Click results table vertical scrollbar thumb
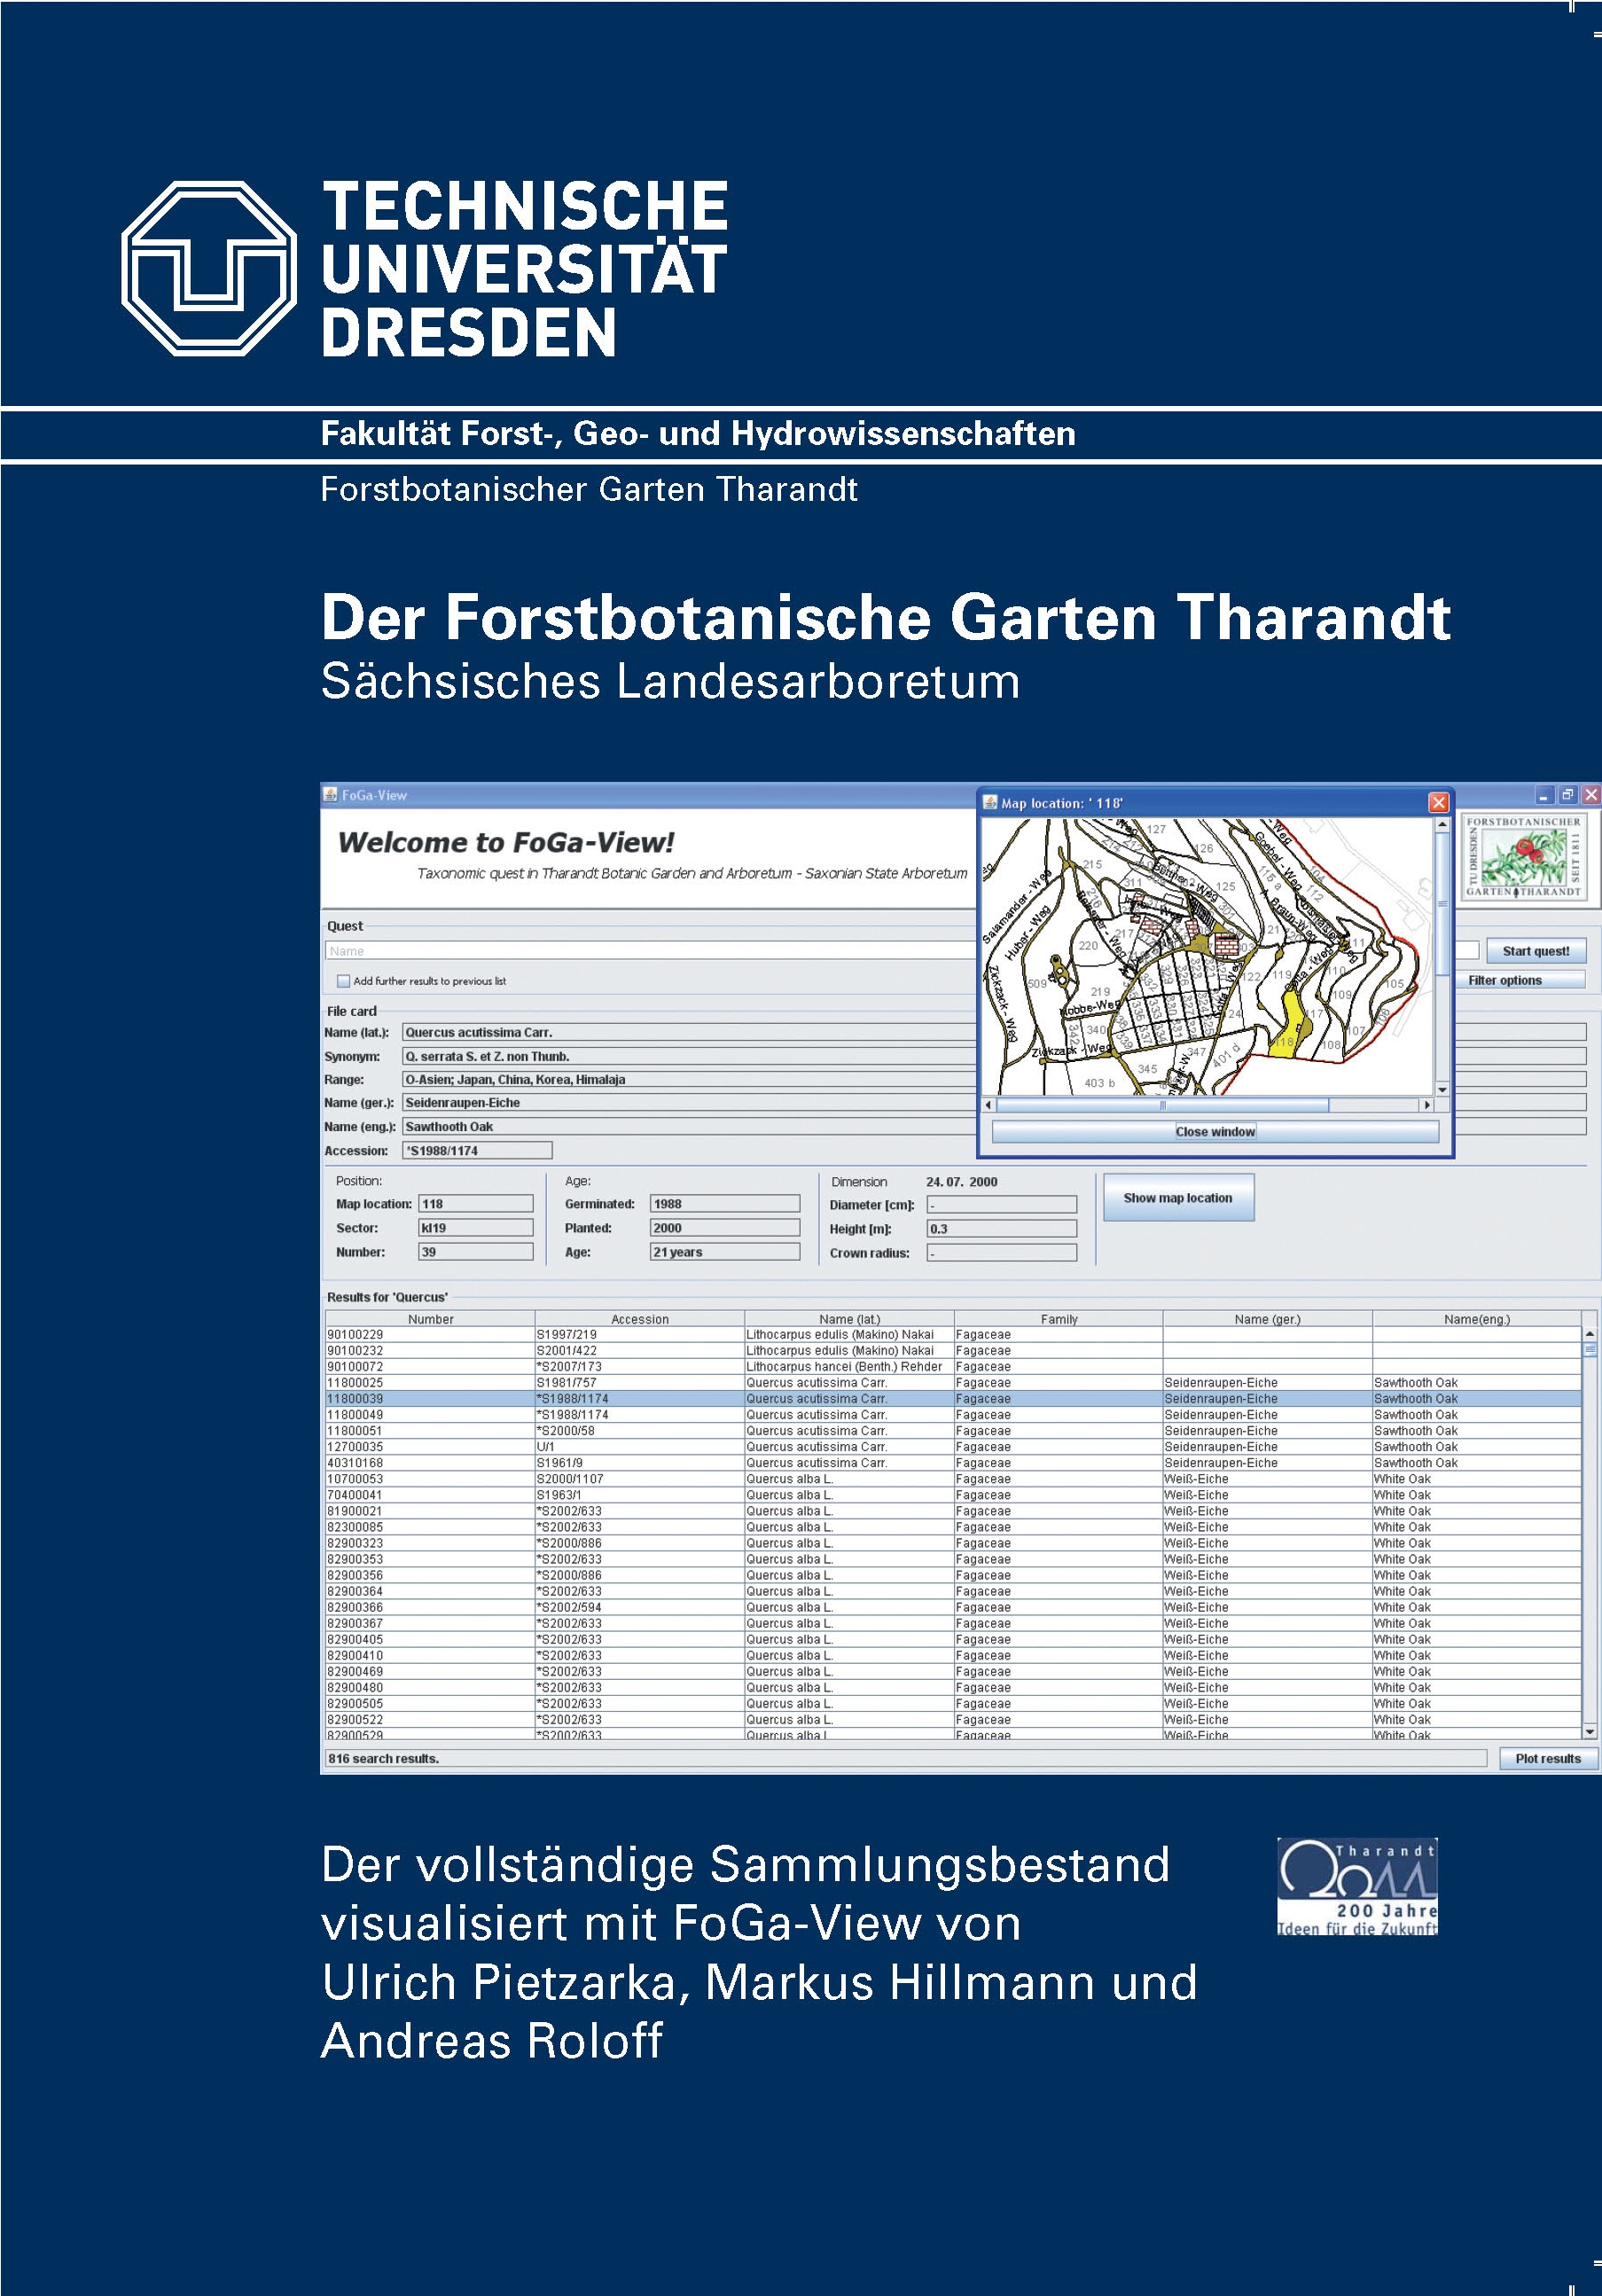This screenshot has height=2296, width=1602. [x=1590, y=1349]
